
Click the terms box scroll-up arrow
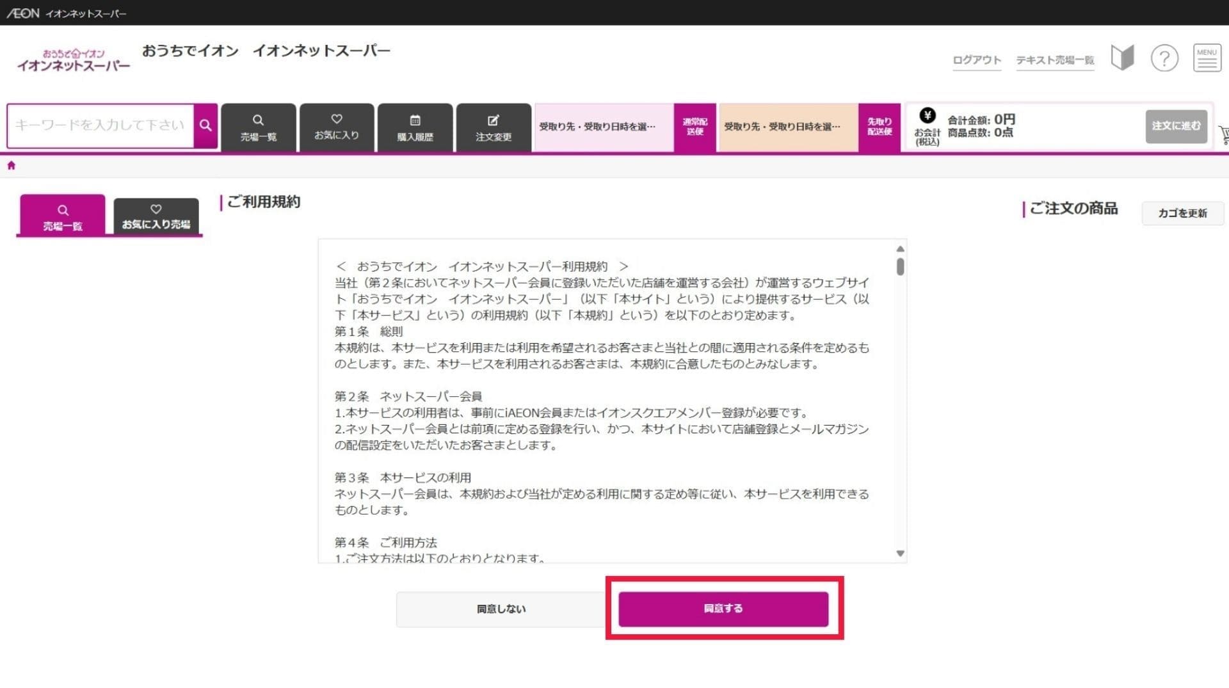click(x=900, y=249)
